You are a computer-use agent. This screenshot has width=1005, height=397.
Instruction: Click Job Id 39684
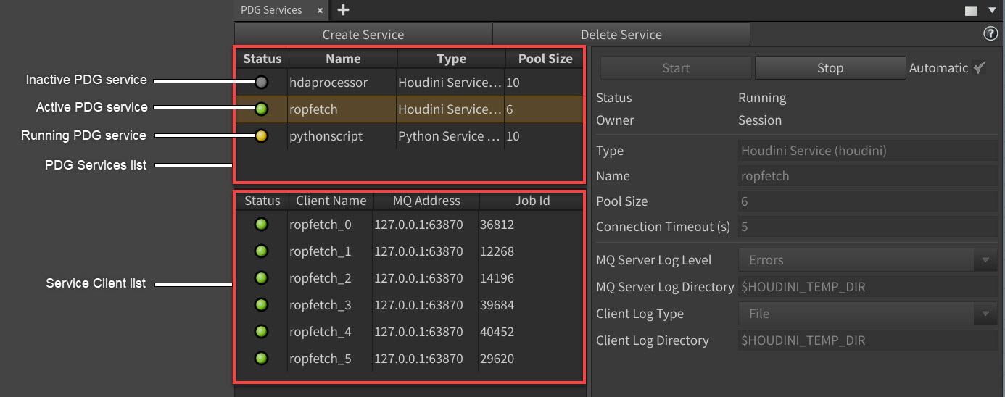[x=497, y=305]
